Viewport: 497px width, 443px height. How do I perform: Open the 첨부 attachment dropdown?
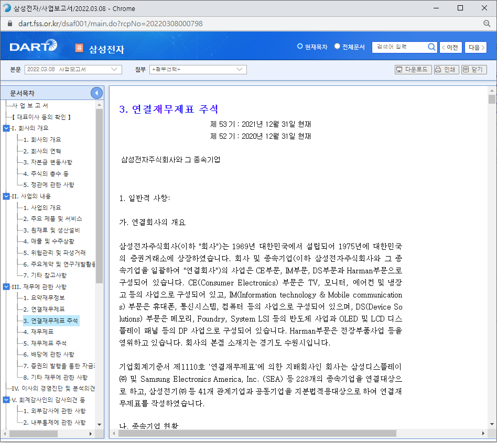pos(198,69)
